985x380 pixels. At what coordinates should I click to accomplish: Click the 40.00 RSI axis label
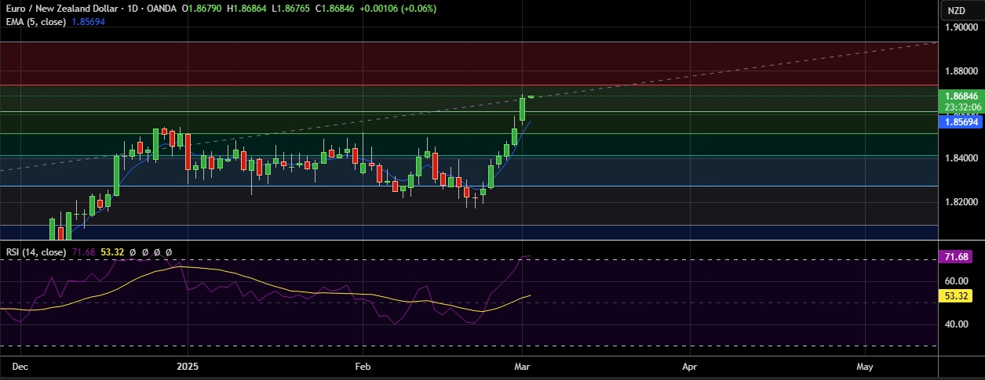(955, 324)
